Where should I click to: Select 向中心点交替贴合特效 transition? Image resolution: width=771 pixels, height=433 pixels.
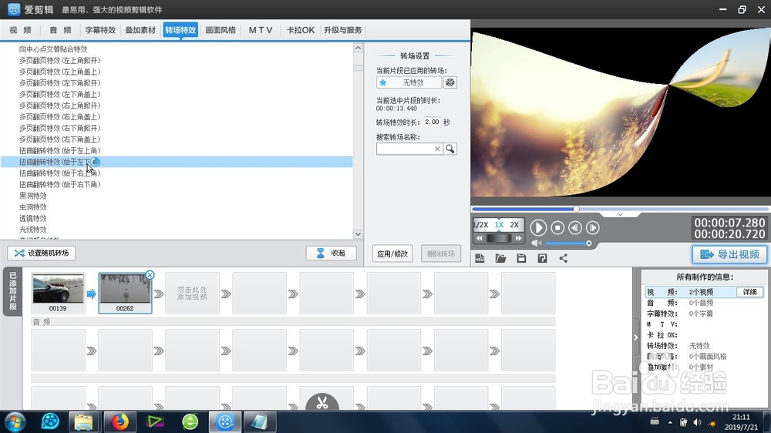click(x=53, y=49)
